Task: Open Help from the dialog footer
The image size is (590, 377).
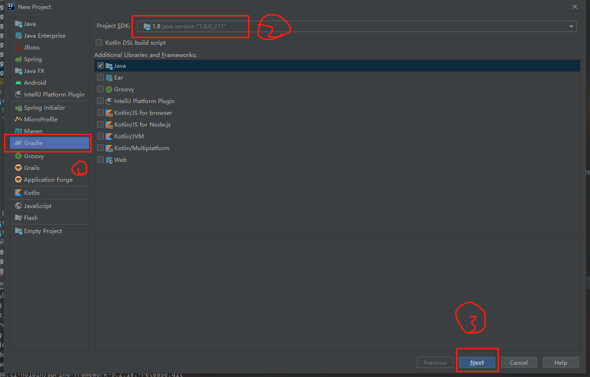Action: tap(561, 362)
